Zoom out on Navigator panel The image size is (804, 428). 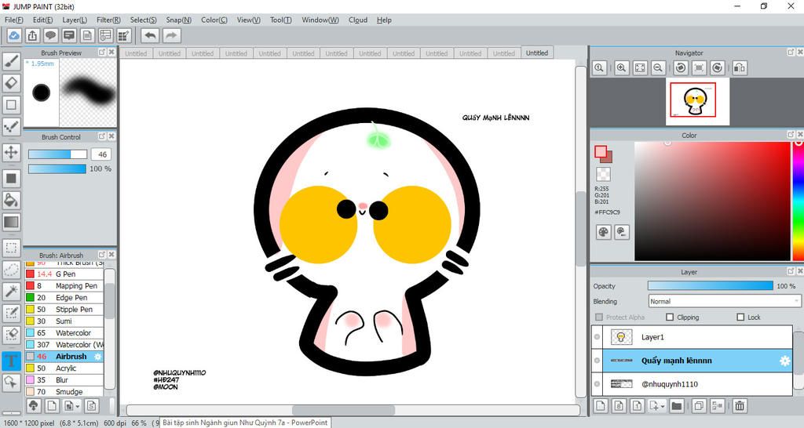point(659,67)
